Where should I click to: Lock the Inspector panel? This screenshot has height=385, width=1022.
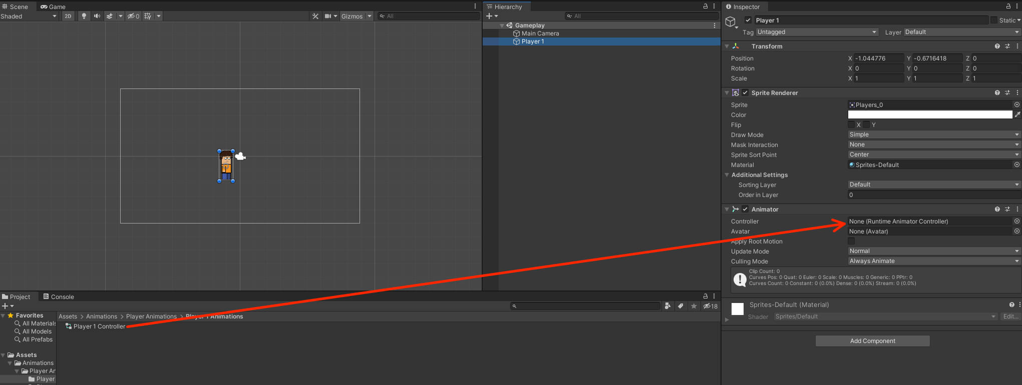pyautogui.click(x=1008, y=6)
